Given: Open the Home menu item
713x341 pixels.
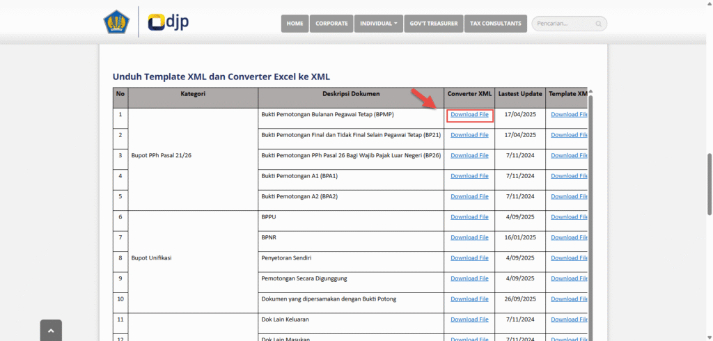Looking at the screenshot, I should click(x=295, y=24).
